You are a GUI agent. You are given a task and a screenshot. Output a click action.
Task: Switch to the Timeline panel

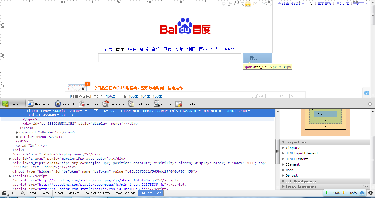click(x=113, y=104)
